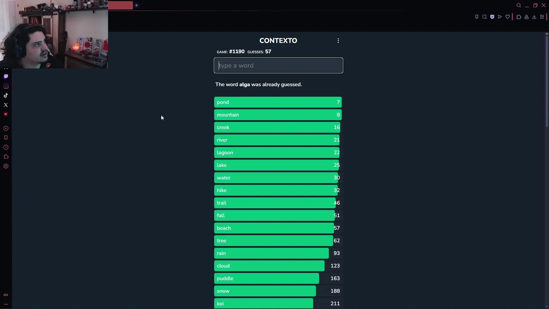This screenshot has width=549, height=309.
Task: Click the game number #1190 text
Action: 237,51
